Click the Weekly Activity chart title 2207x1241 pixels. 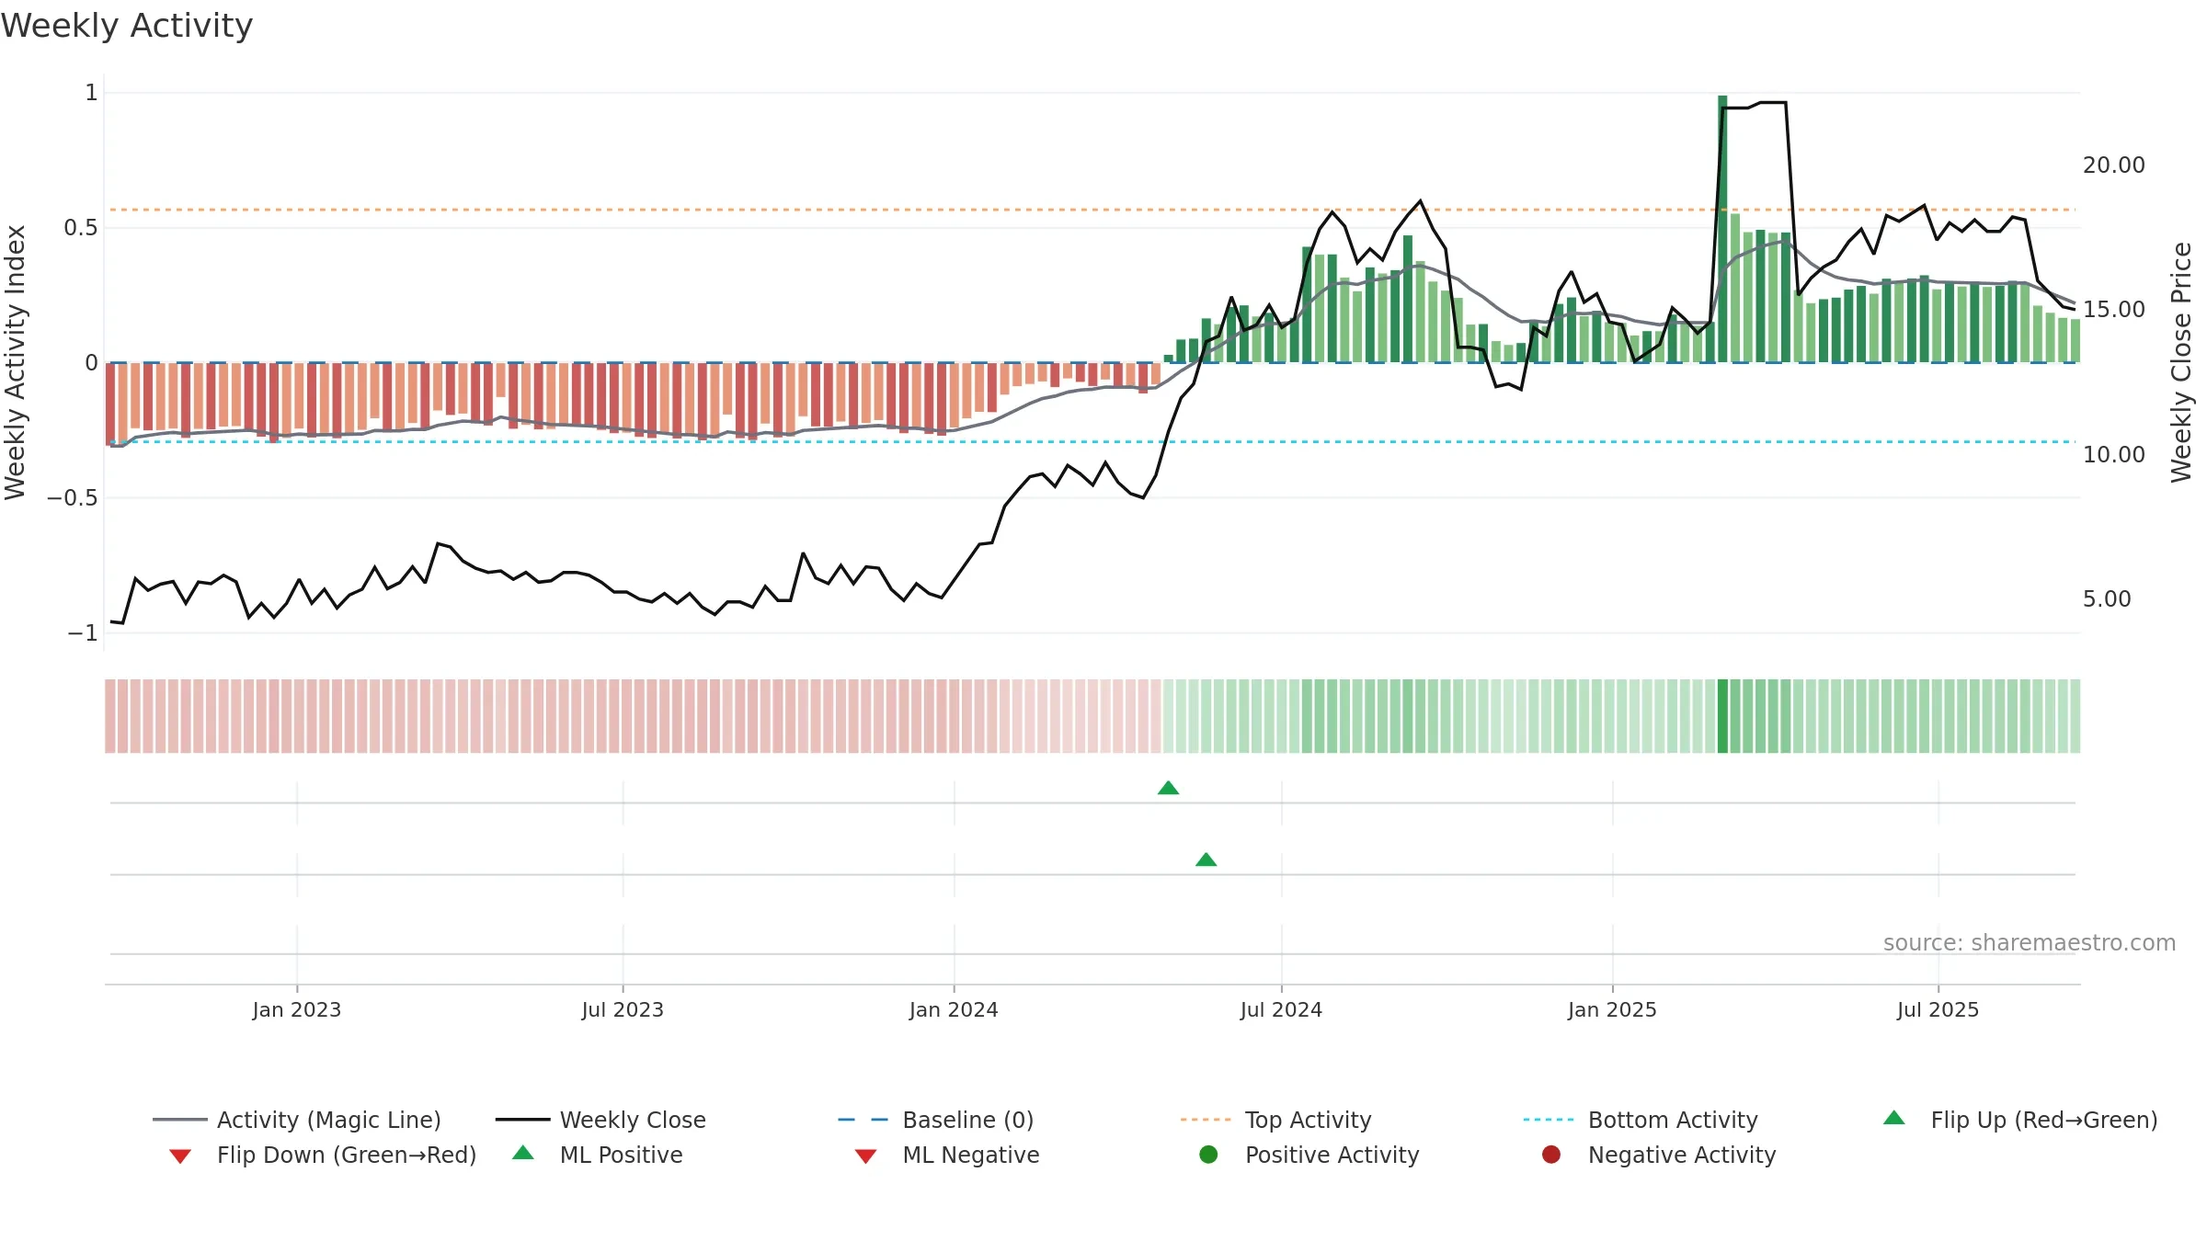tap(127, 26)
